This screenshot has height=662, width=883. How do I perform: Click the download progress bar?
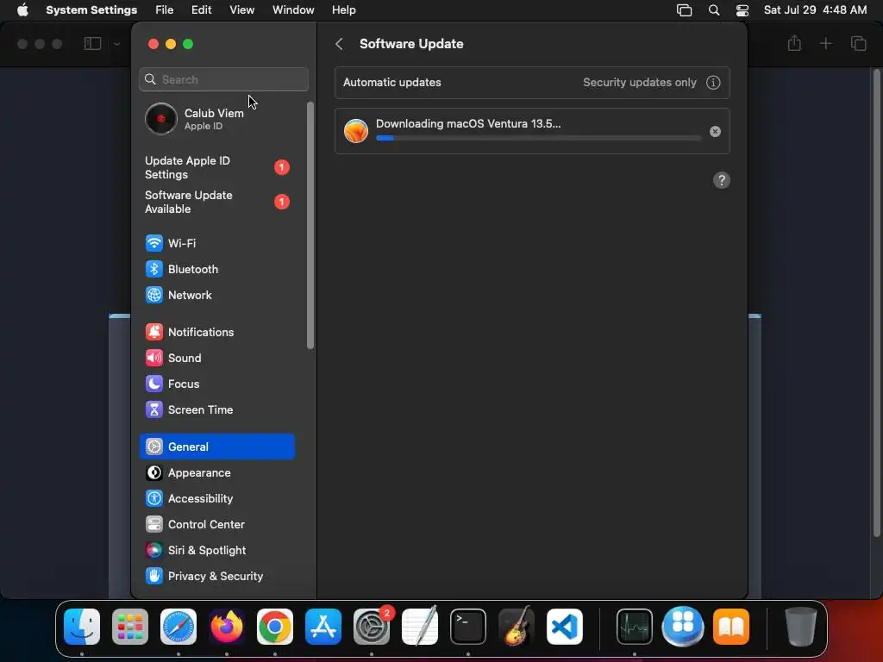coord(538,138)
